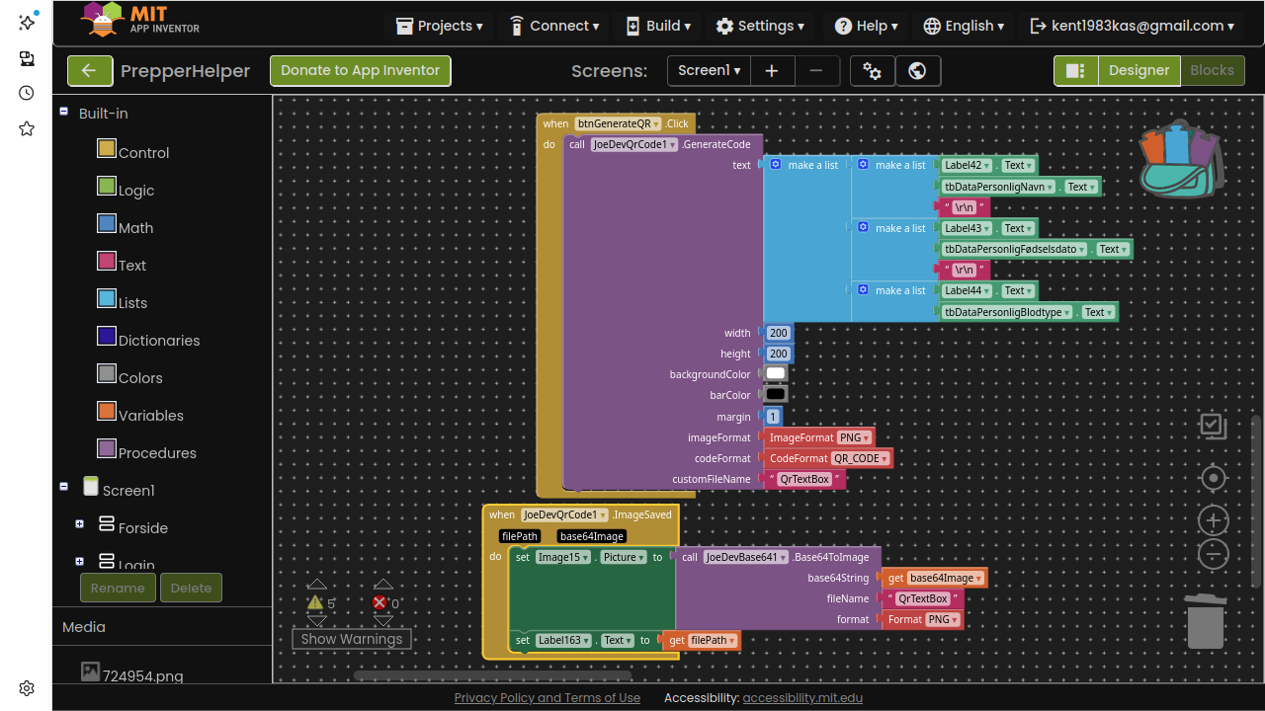1265x711 pixels.
Task: Open project properties gear icon
Action: (x=872, y=71)
